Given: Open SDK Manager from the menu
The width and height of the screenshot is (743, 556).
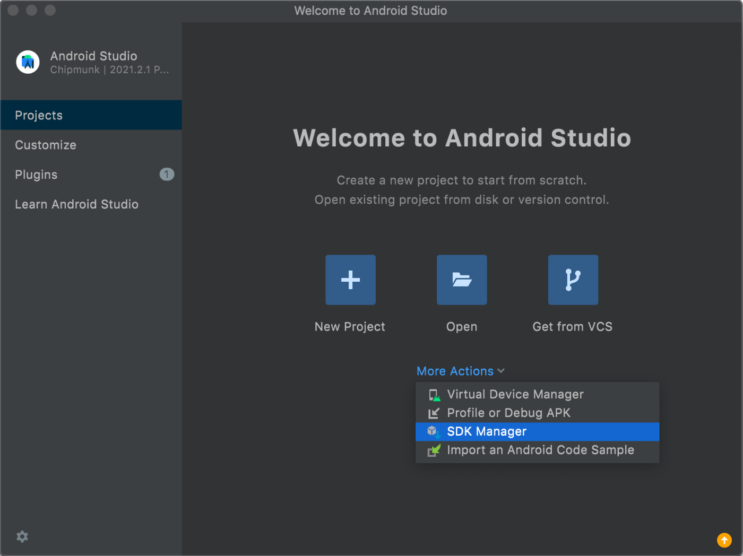Looking at the screenshot, I should point(538,431).
